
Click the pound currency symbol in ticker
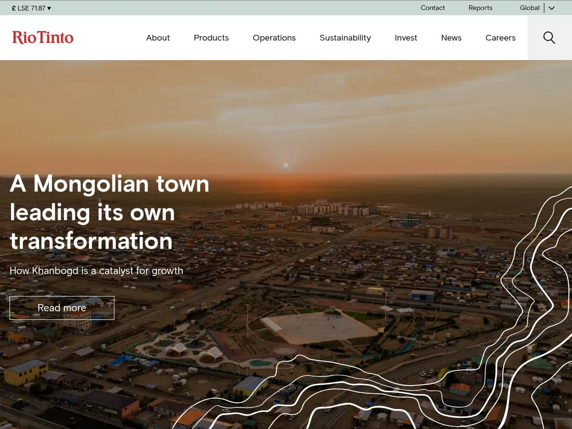pos(13,8)
